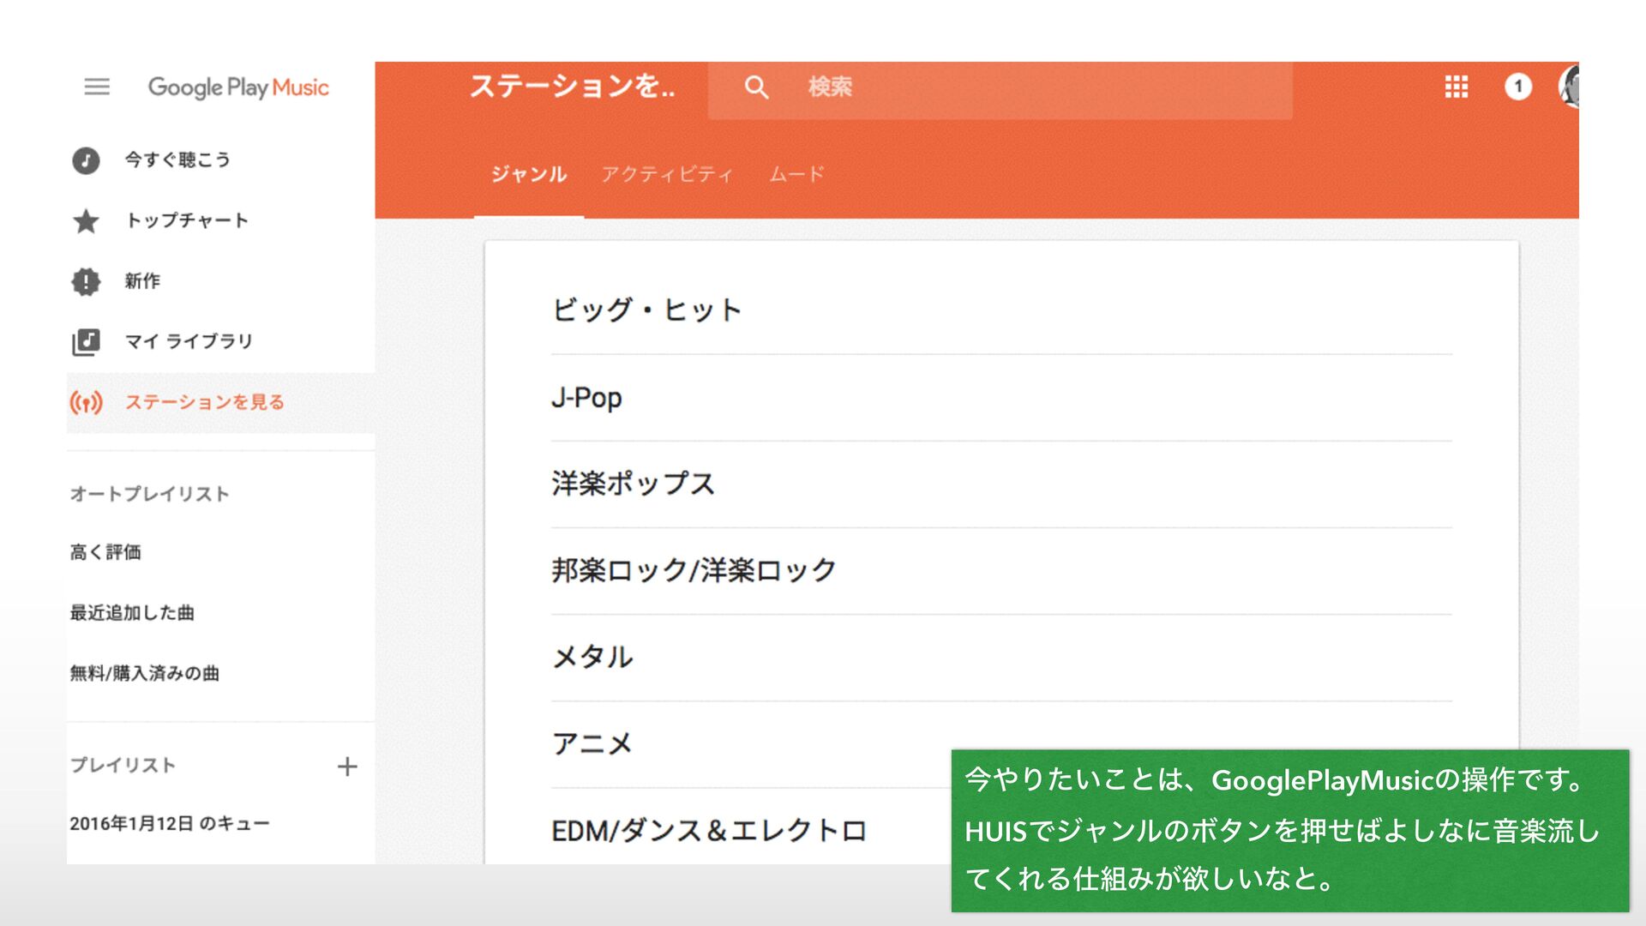Add a new playlist with plus icon
This screenshot has height=926, width=1646.
tap(347, 767)
